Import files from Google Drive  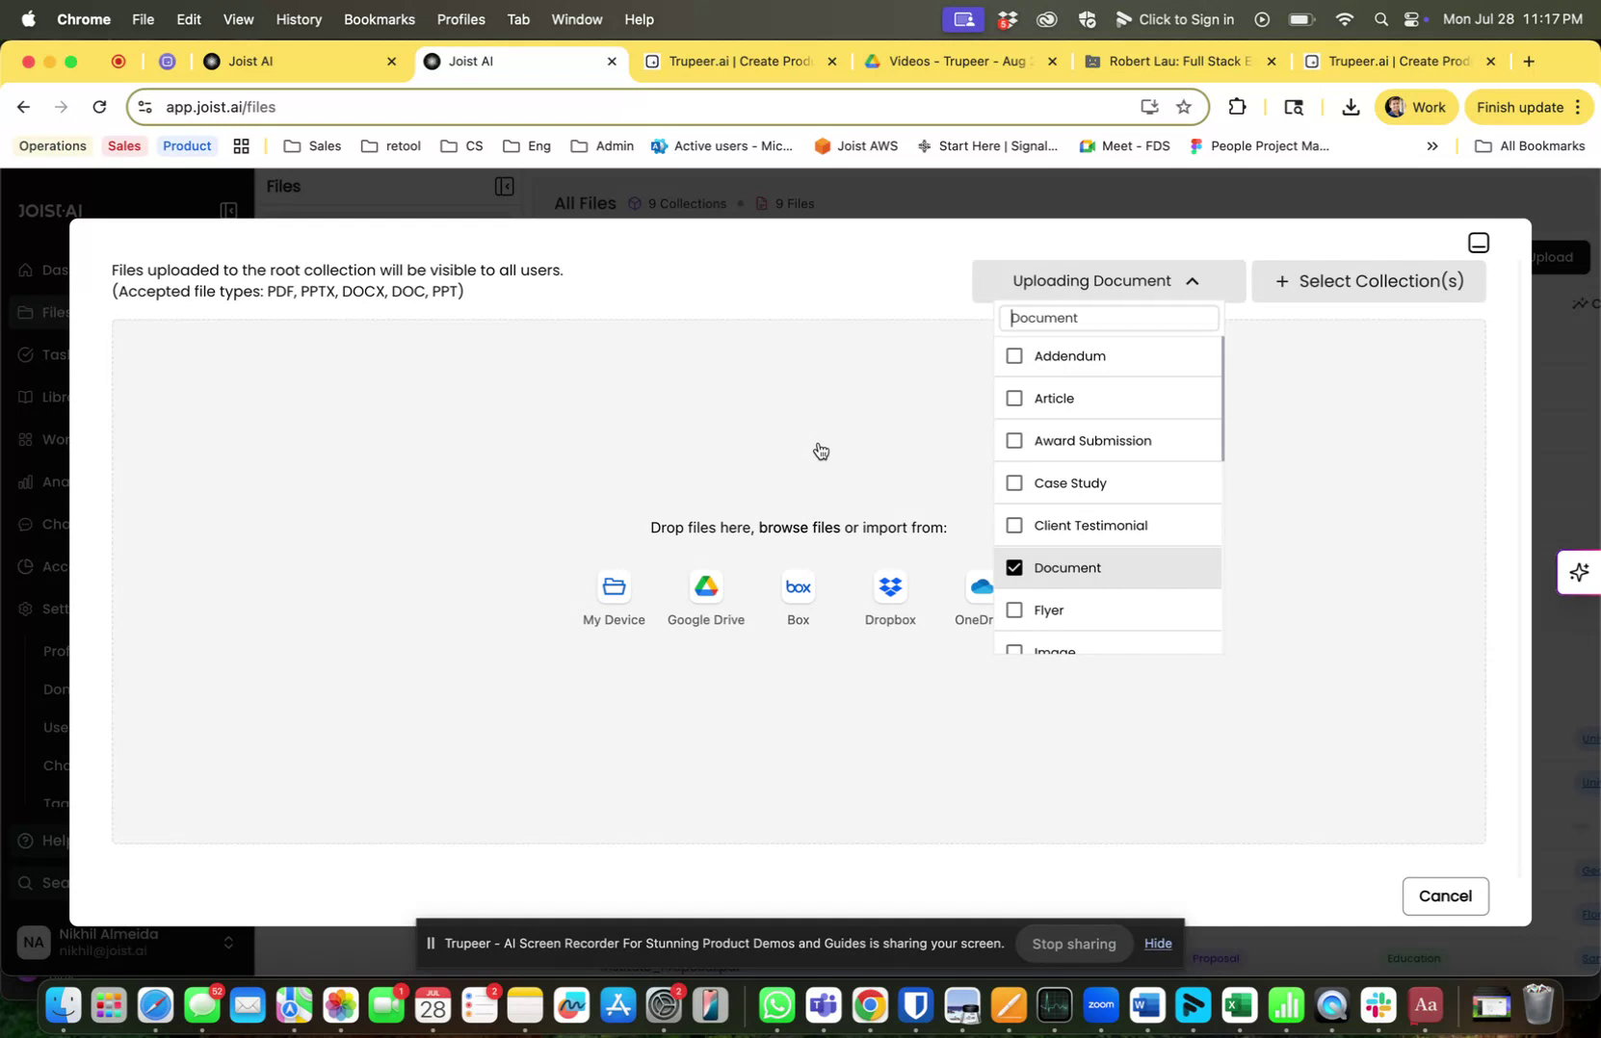(705, 597)
